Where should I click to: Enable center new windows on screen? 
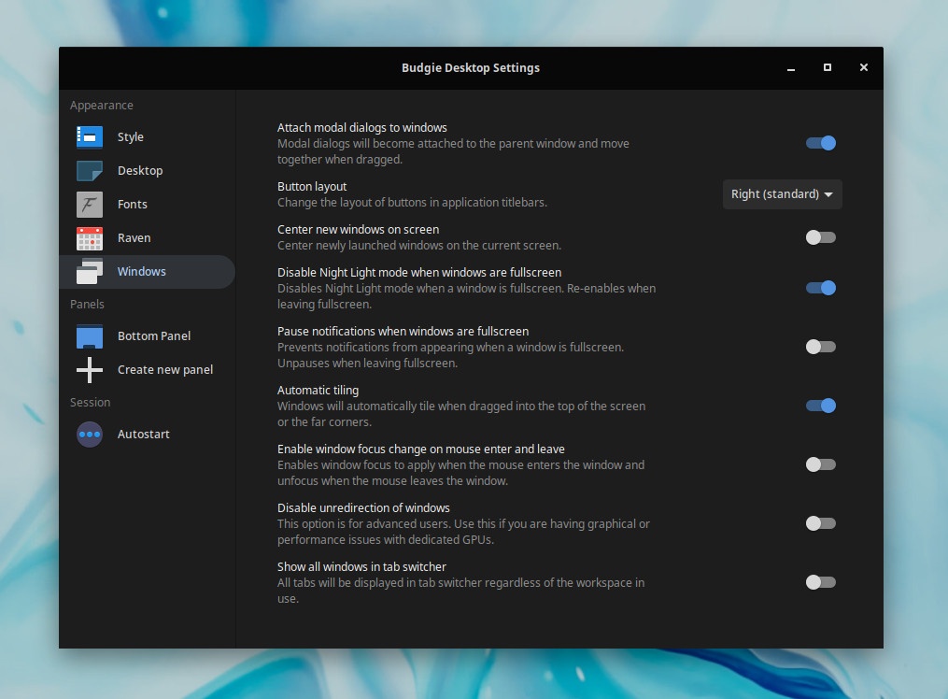pyautogui.click(x=820, y=237)
